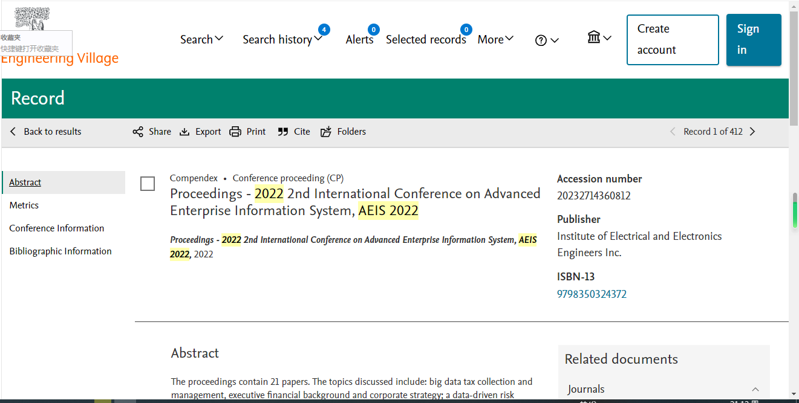Viewport: 799px width, 403px height.
Task: Click the back arrow beside Back to results
Action: coord(13,132)
